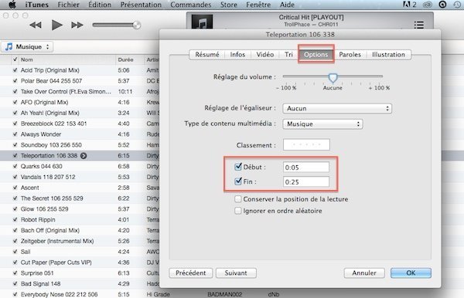Click the Précédent button
Image resolution: width=464 pixels, height=298 pixels.
190,273
